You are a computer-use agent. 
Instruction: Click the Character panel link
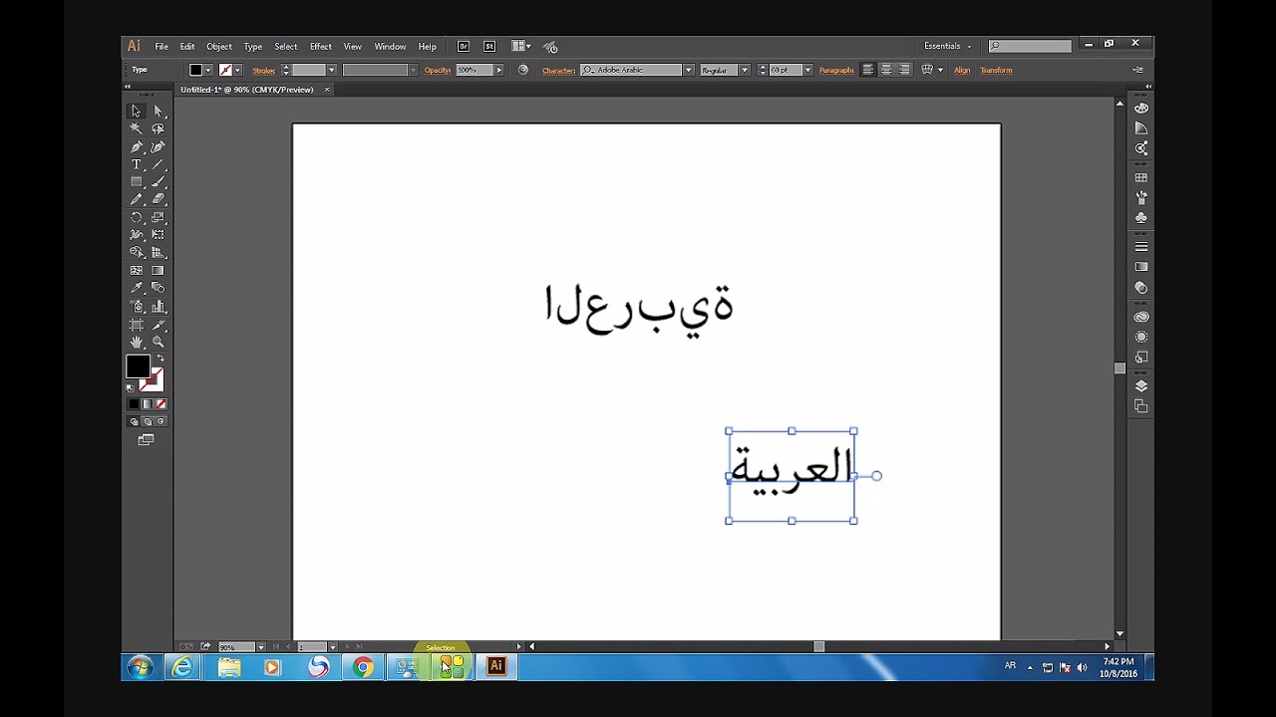[x=558, y=70]
